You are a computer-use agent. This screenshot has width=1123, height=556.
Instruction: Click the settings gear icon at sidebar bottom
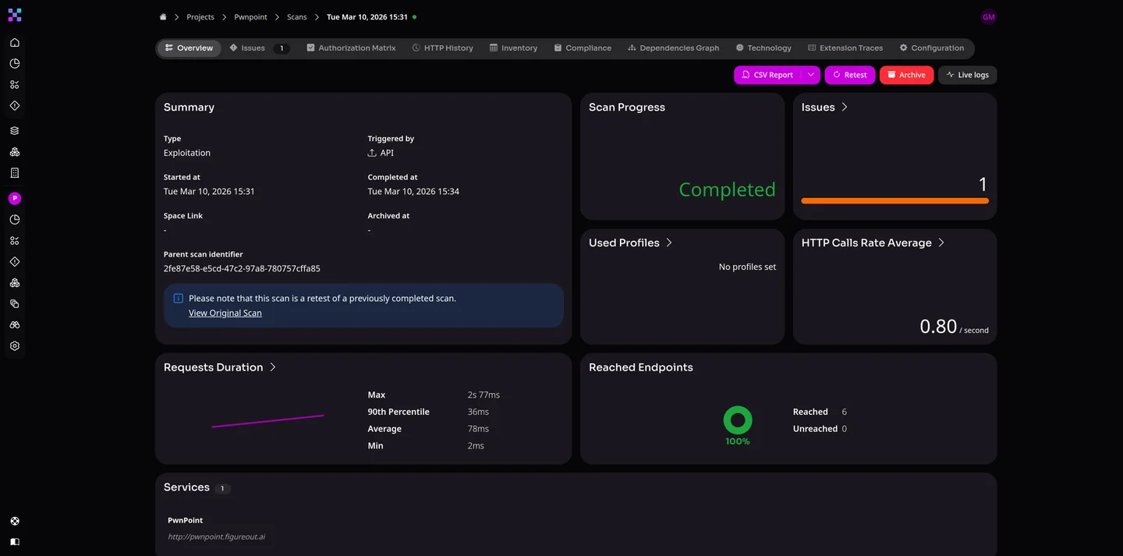point(14,345)
